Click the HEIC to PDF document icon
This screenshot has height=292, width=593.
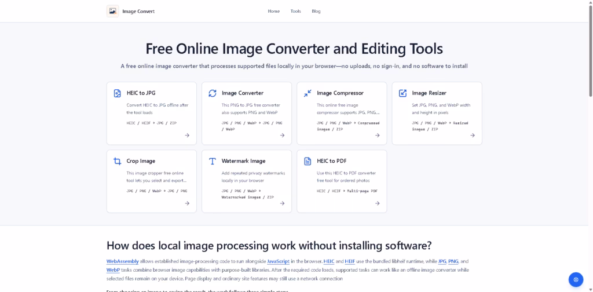click(308, 161)
